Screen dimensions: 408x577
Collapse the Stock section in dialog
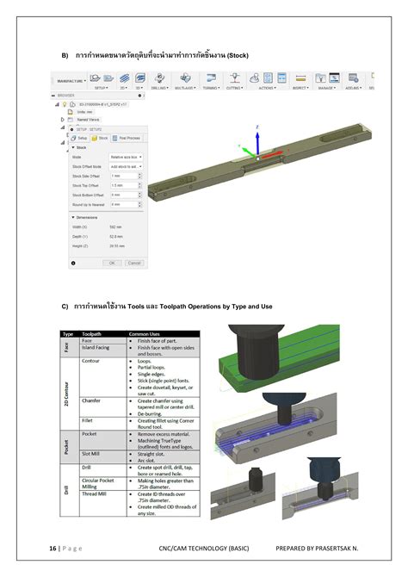click(73, 147)
